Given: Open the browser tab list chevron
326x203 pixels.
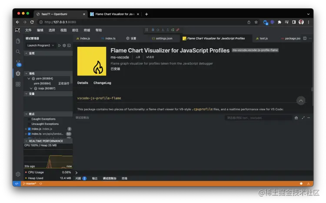Looking at the screenshot, I should tap(308, 14).
